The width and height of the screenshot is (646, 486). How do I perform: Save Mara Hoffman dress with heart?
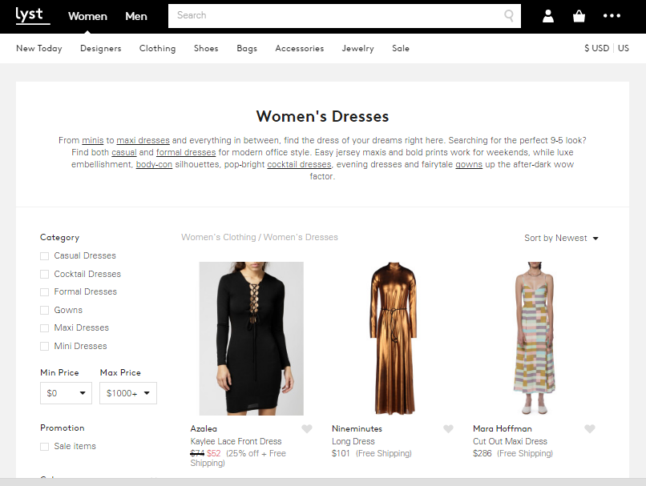(x=590, y=429)
